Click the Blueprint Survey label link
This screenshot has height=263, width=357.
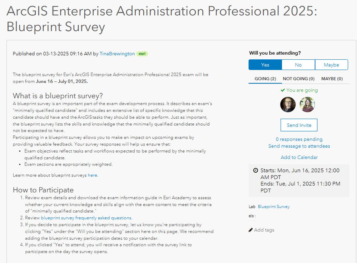274,207
